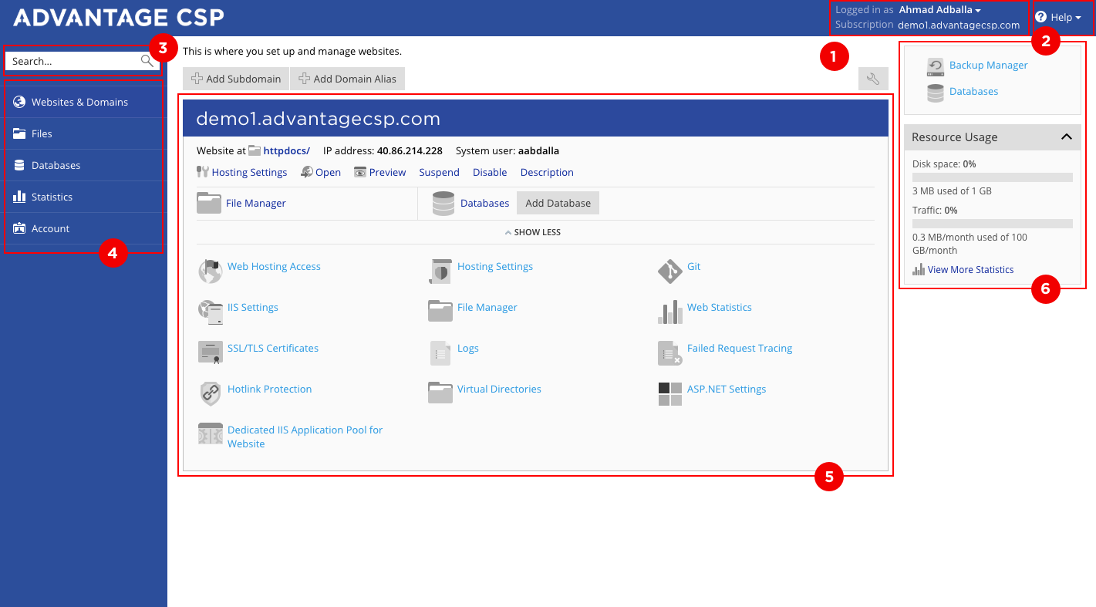Click the Suspend link
Viewport: 1096px width, 607px height.
(x=439, y=172)
